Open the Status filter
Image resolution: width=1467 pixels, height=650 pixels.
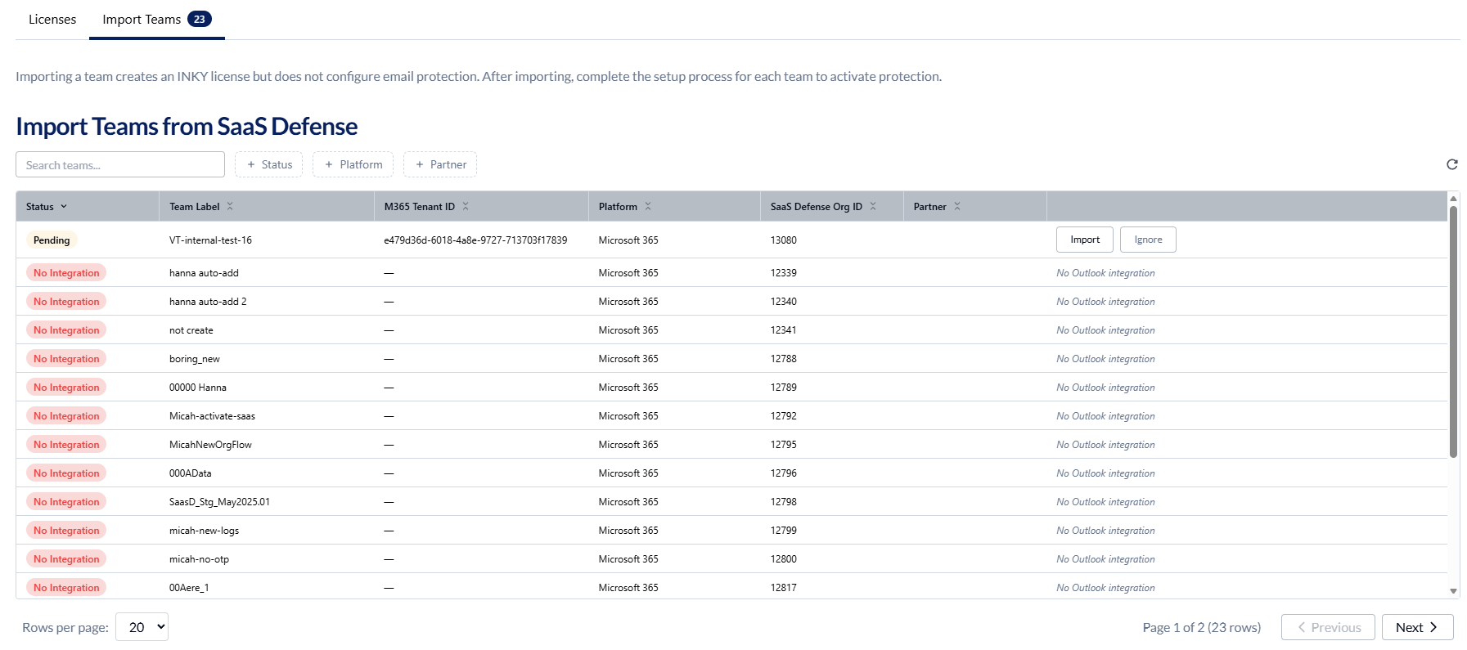coord(269,164)
